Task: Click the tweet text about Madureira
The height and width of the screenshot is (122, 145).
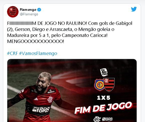Action: point(70,32)
